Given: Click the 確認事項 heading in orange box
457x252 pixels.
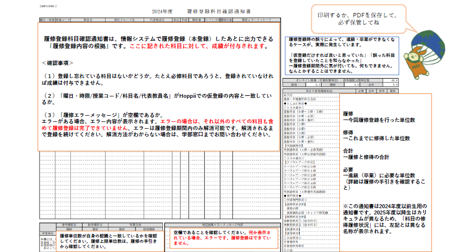Looking at the screenshot, I should (x=57, y=63).
